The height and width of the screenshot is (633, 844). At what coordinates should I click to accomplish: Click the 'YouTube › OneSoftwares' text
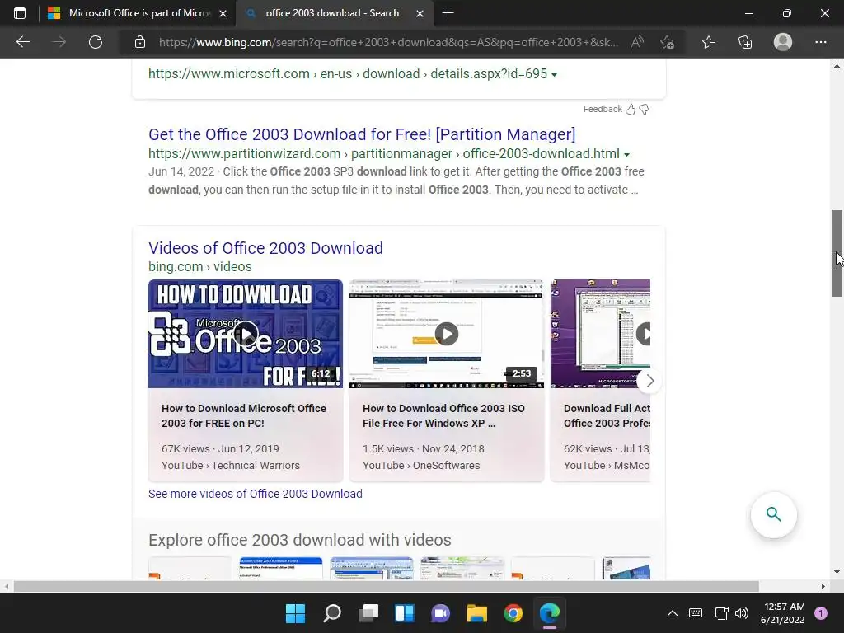click(421, 465)
